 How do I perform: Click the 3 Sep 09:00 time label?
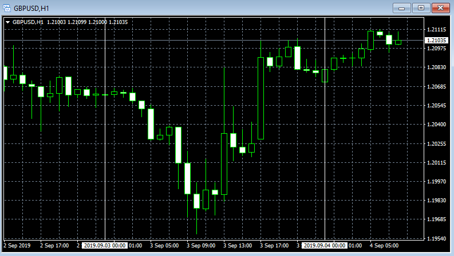[201, 246]
